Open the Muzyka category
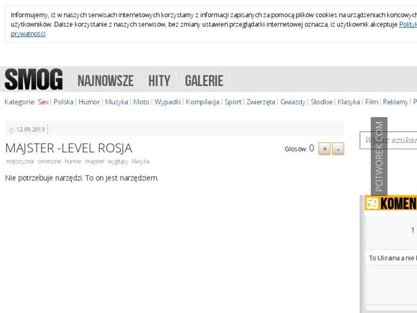This screenshot has width=417, height=313. coord(117,102)
